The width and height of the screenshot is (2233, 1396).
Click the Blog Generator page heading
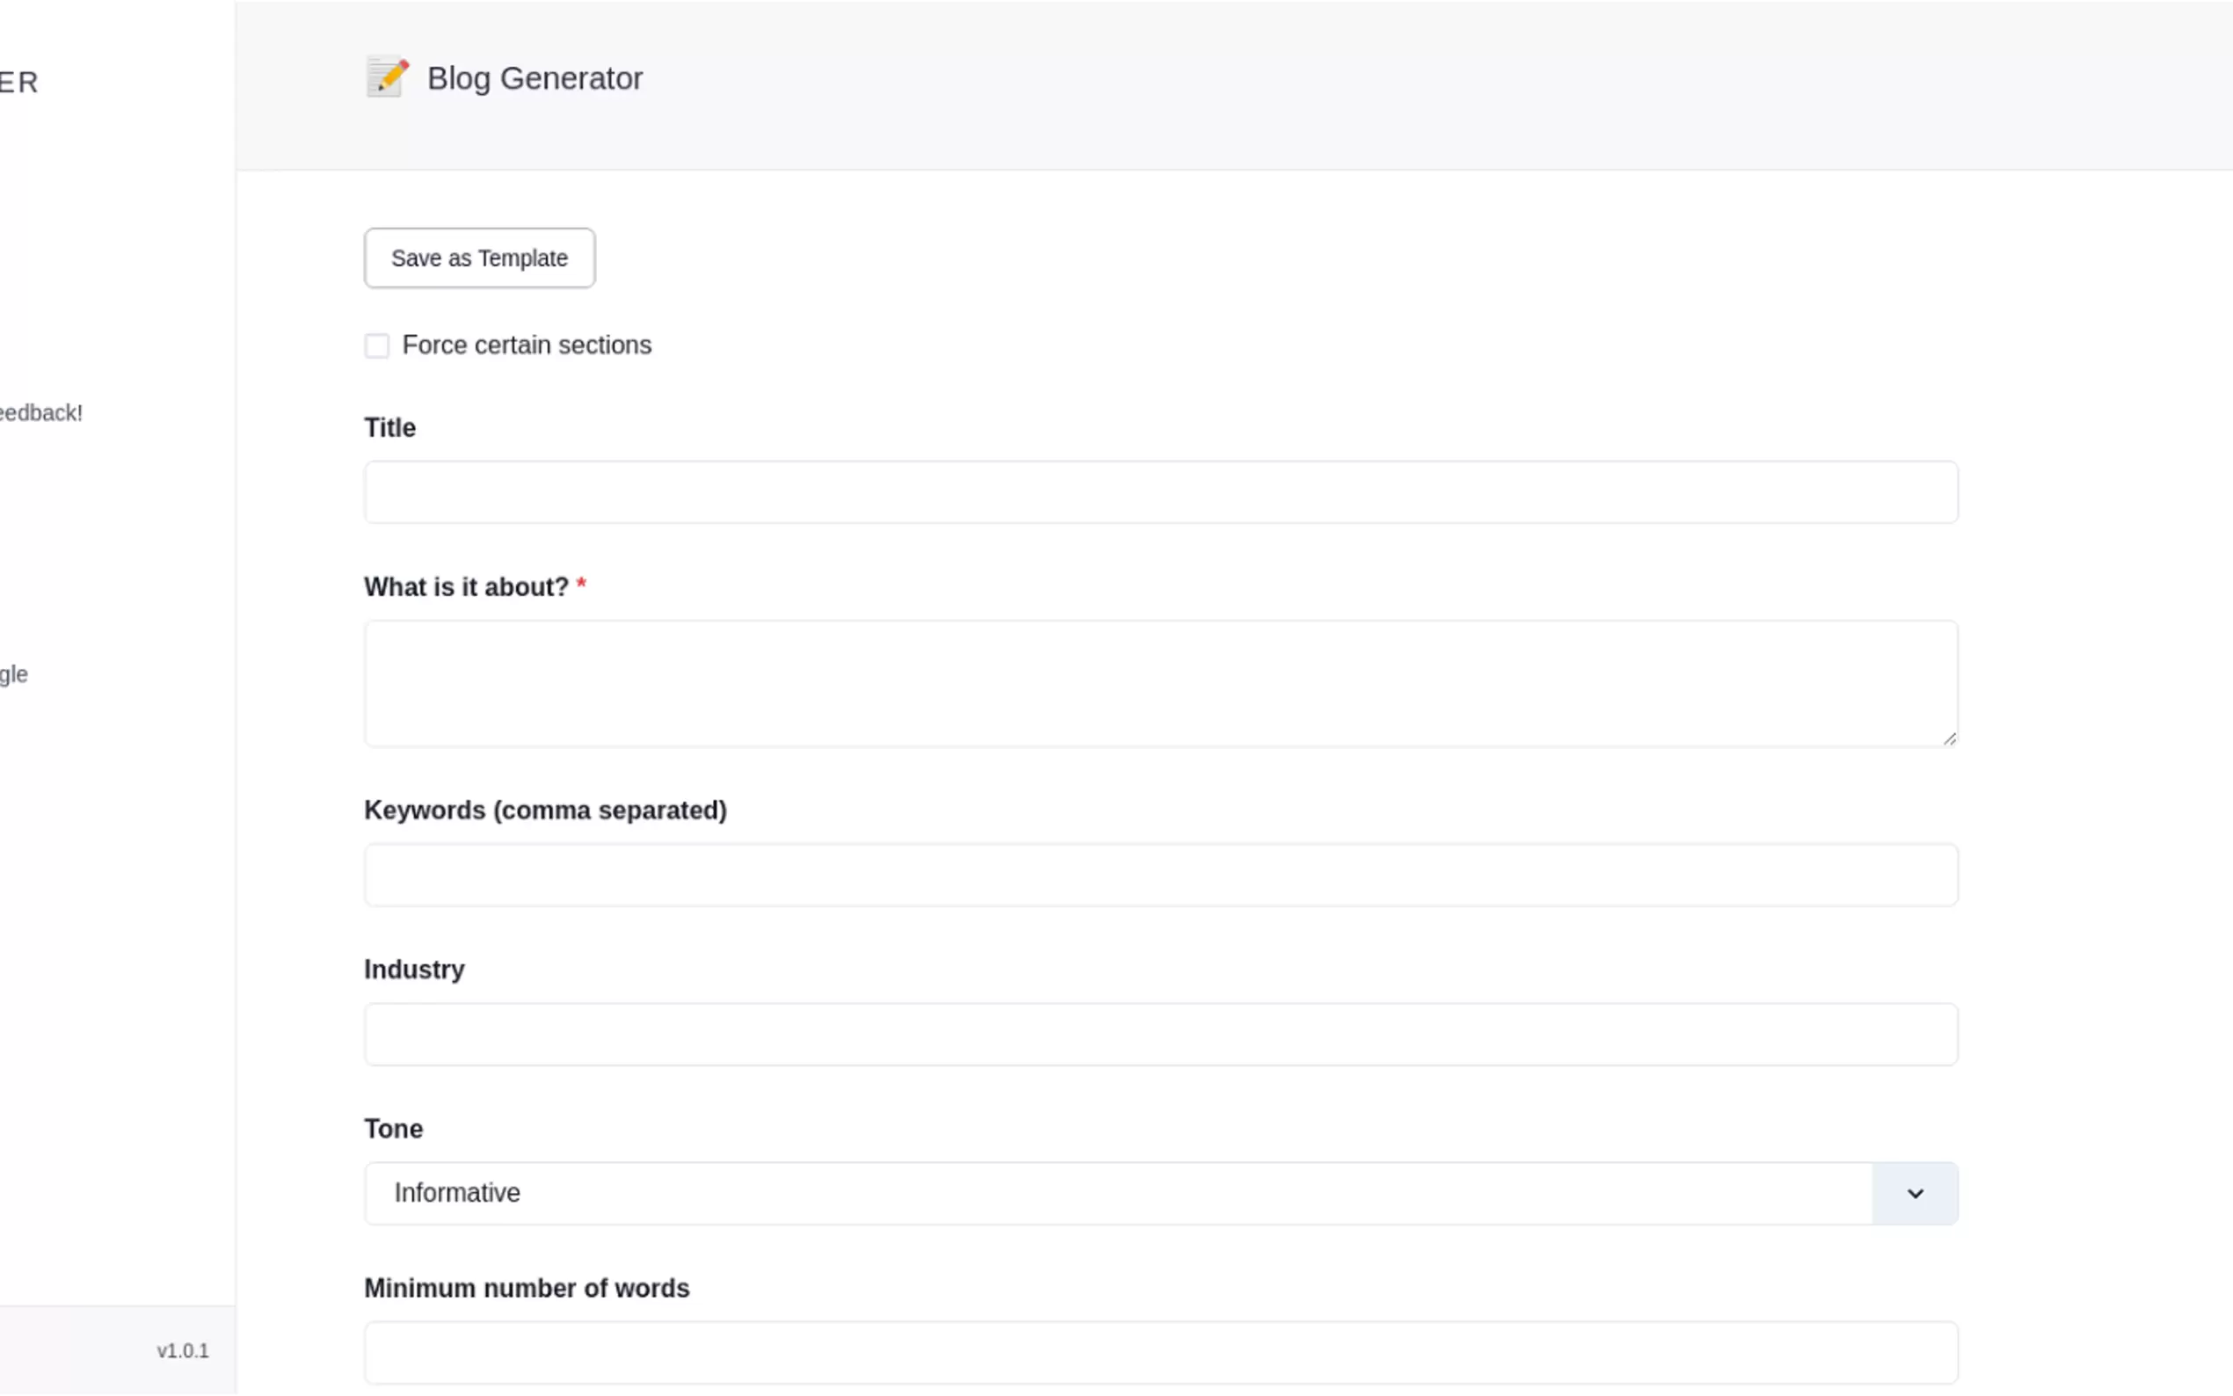(x=535, y=78)
